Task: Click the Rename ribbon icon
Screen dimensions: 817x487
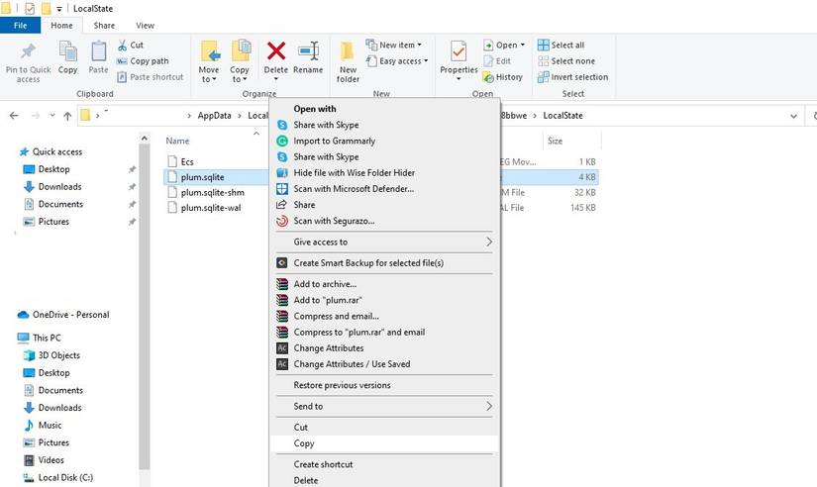Action: click(308, 51)
